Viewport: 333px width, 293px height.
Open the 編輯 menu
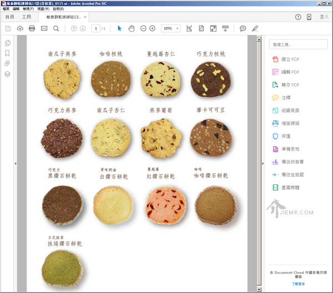16,9
